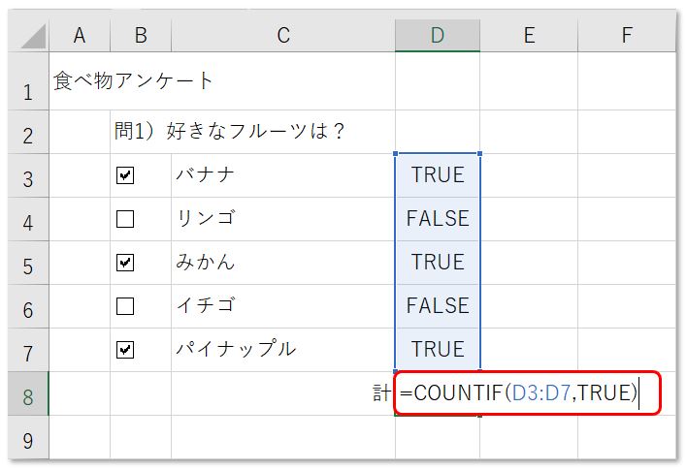Screen dimensions: 687x470
Task: Select column F header
Action: 626,36
